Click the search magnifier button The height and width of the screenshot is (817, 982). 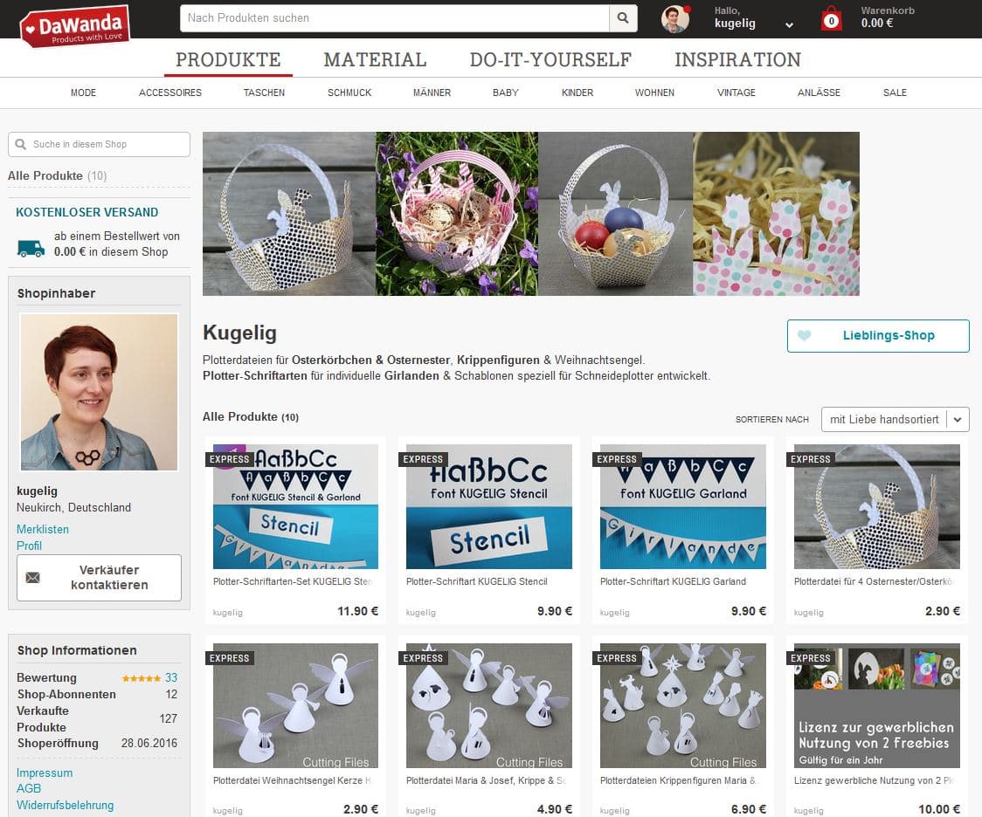tap(623, 18)
